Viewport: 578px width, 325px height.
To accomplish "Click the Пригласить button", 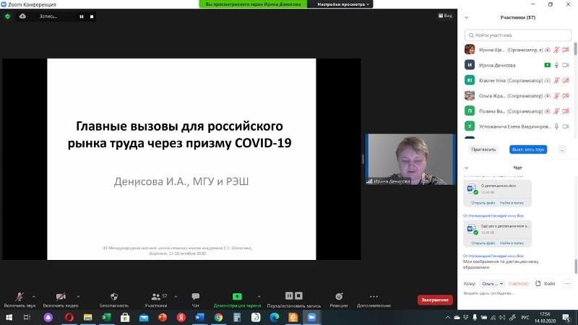I will (483, 149).
